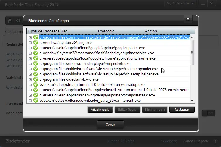
Task: Select the Configuración tab behind the dialog
Action: [x=14, y=32]
